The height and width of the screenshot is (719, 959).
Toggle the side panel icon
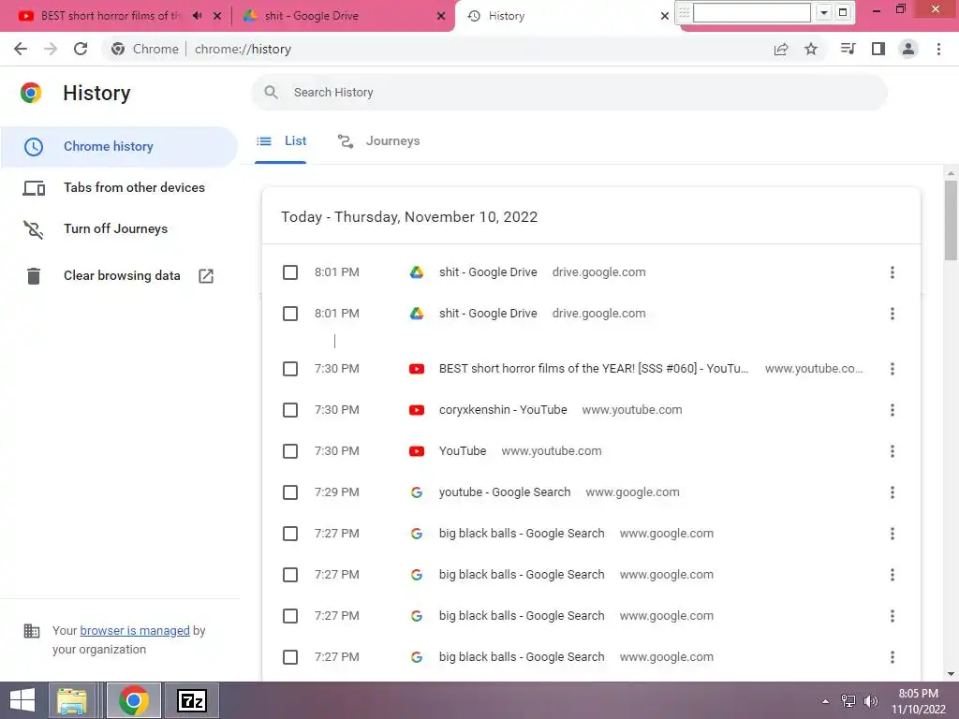coord(878,49)
